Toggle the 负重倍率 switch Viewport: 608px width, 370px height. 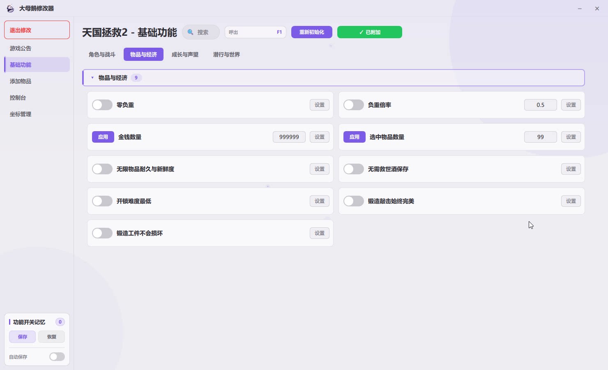(354, 105)
